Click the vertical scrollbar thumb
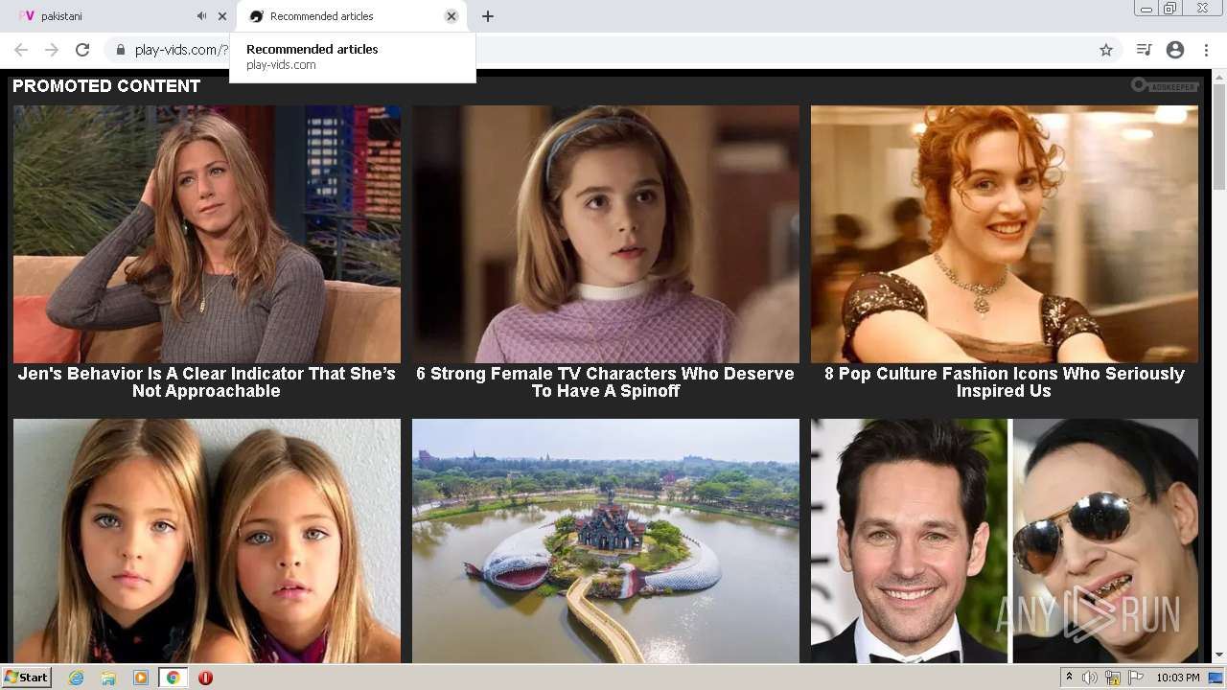 click(x=1219, y=137)
